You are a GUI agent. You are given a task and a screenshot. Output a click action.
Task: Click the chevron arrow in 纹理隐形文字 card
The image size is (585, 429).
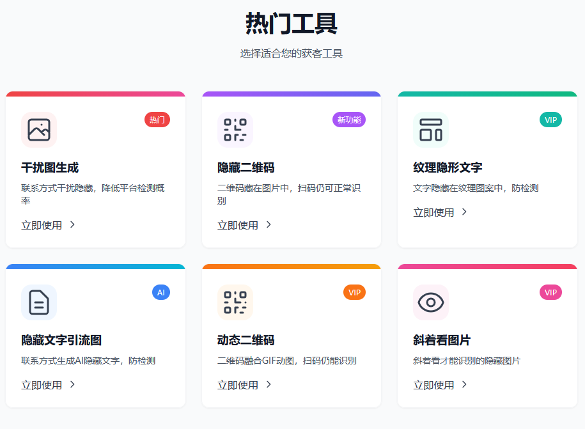464,212
